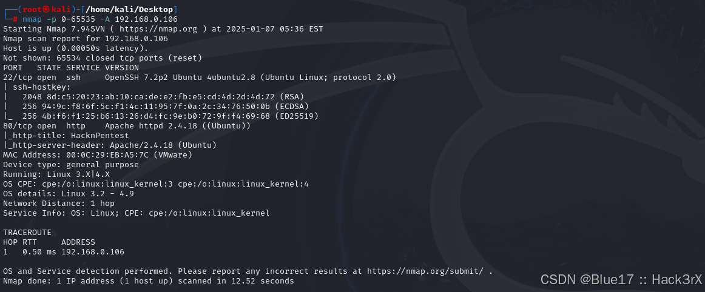Click the nmap command at the prompt
The width and height of the screenshot is (705, 292).
[x=100, y=19]
